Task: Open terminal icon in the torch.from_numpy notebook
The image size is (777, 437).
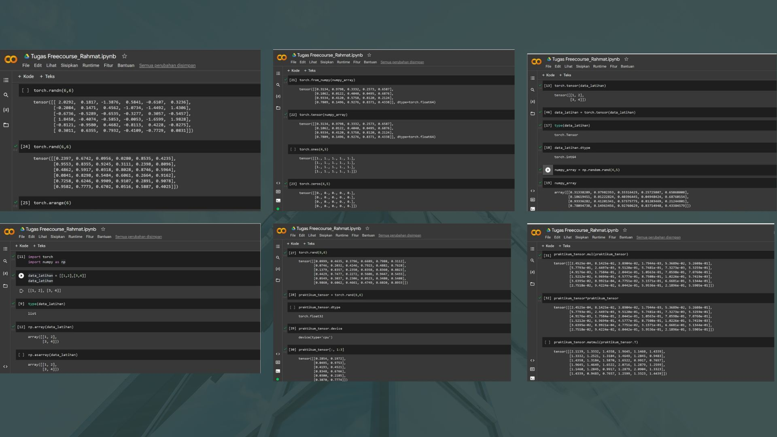Action: coord(278,201)
